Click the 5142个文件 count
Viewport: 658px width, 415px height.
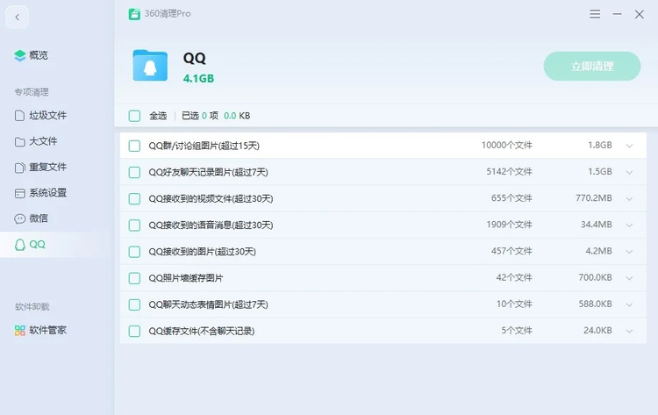509,172
